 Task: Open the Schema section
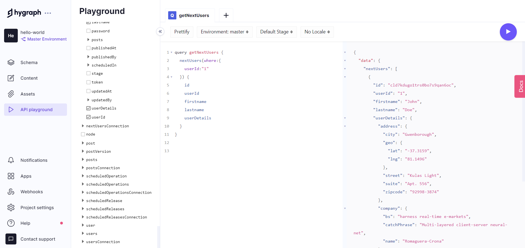(29, 62)
